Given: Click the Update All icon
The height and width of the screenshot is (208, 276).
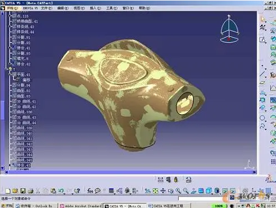Looking at the screenshot, I should pyautogui.click(x=188, y=180).
